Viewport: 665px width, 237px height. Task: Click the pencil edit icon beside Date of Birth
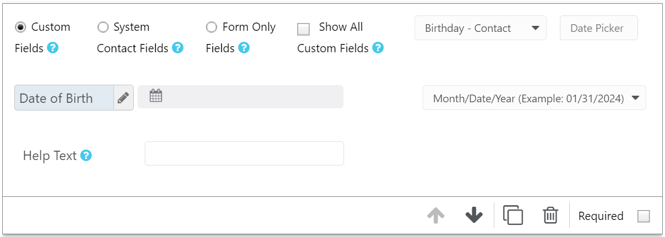[x=123, y=98]
